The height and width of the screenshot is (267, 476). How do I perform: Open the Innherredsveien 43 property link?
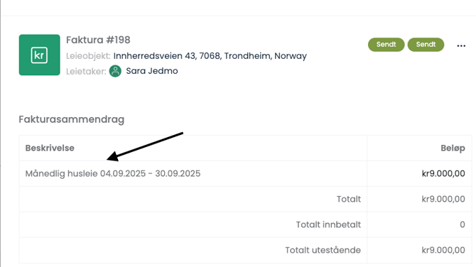pos(210,56)
